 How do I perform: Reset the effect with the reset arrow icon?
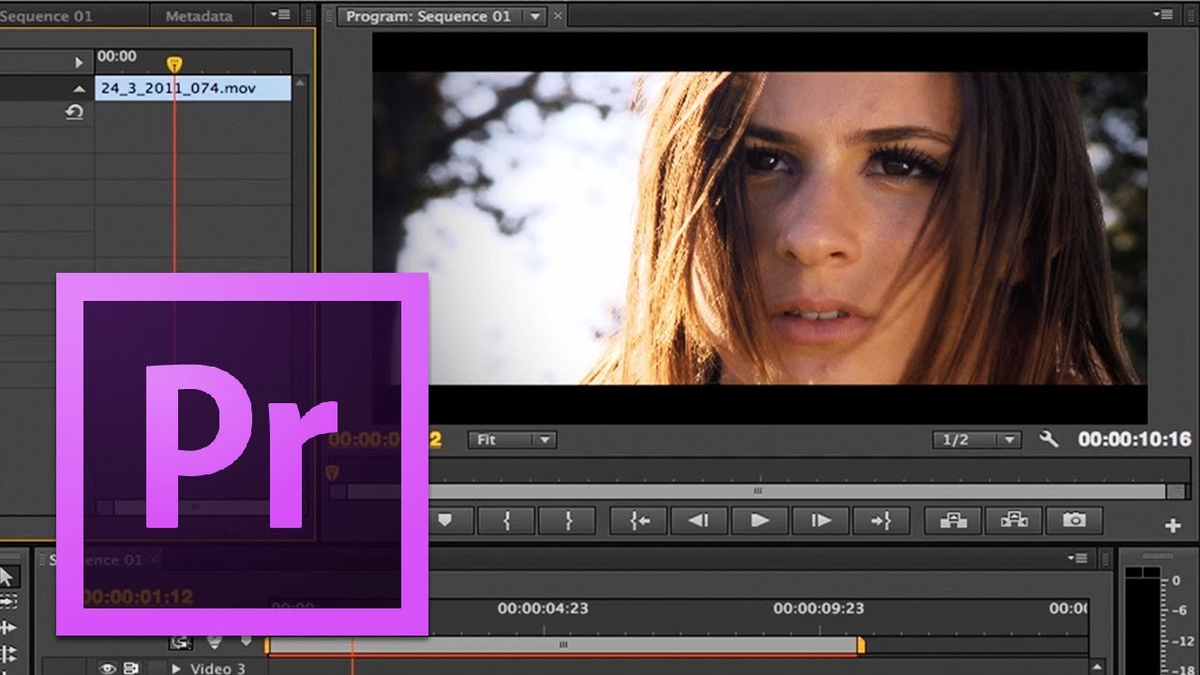pyautogui.click(x=74, y=112)
